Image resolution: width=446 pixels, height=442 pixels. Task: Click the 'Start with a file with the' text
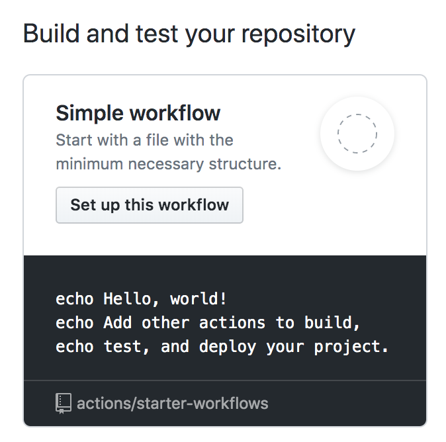(x=144, y=140)
